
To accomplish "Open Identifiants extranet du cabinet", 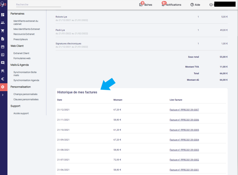I will point(26,23).
